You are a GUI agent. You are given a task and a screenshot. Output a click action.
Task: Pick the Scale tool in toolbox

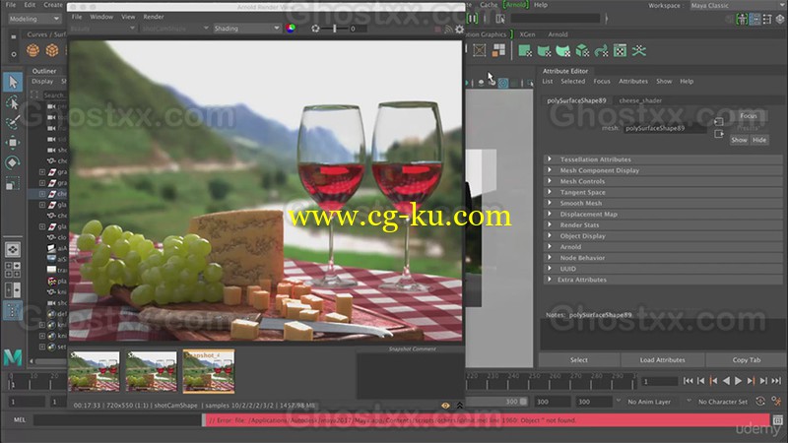(x=13, y=183)
